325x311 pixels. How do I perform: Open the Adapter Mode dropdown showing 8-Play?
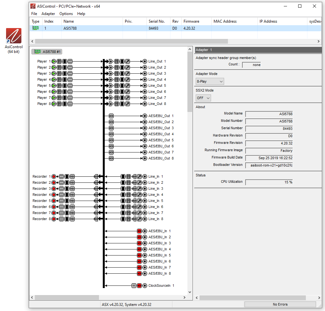(x=210, y=81)
